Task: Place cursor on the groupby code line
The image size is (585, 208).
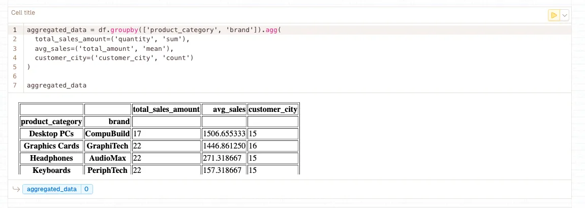Action: point(153,30)
